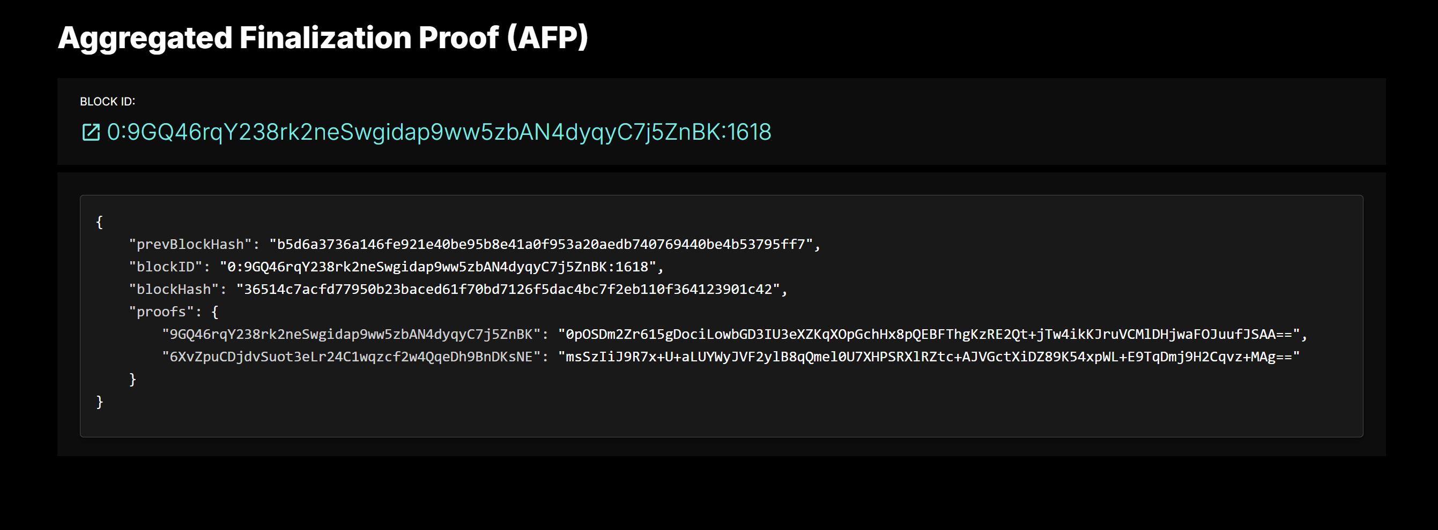1438x530 pixels.
Task: Click the prevBlockHash value starting b5d6a3736a
Action: pos(541,245)
